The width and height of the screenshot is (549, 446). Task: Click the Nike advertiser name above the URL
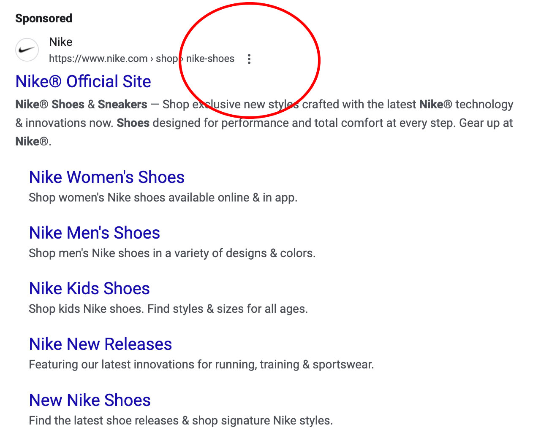coord(61,42)
